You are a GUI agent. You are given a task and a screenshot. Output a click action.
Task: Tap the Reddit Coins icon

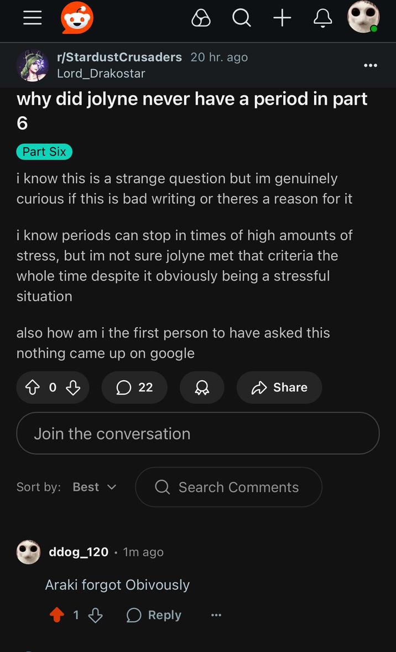tap(201, 18)
